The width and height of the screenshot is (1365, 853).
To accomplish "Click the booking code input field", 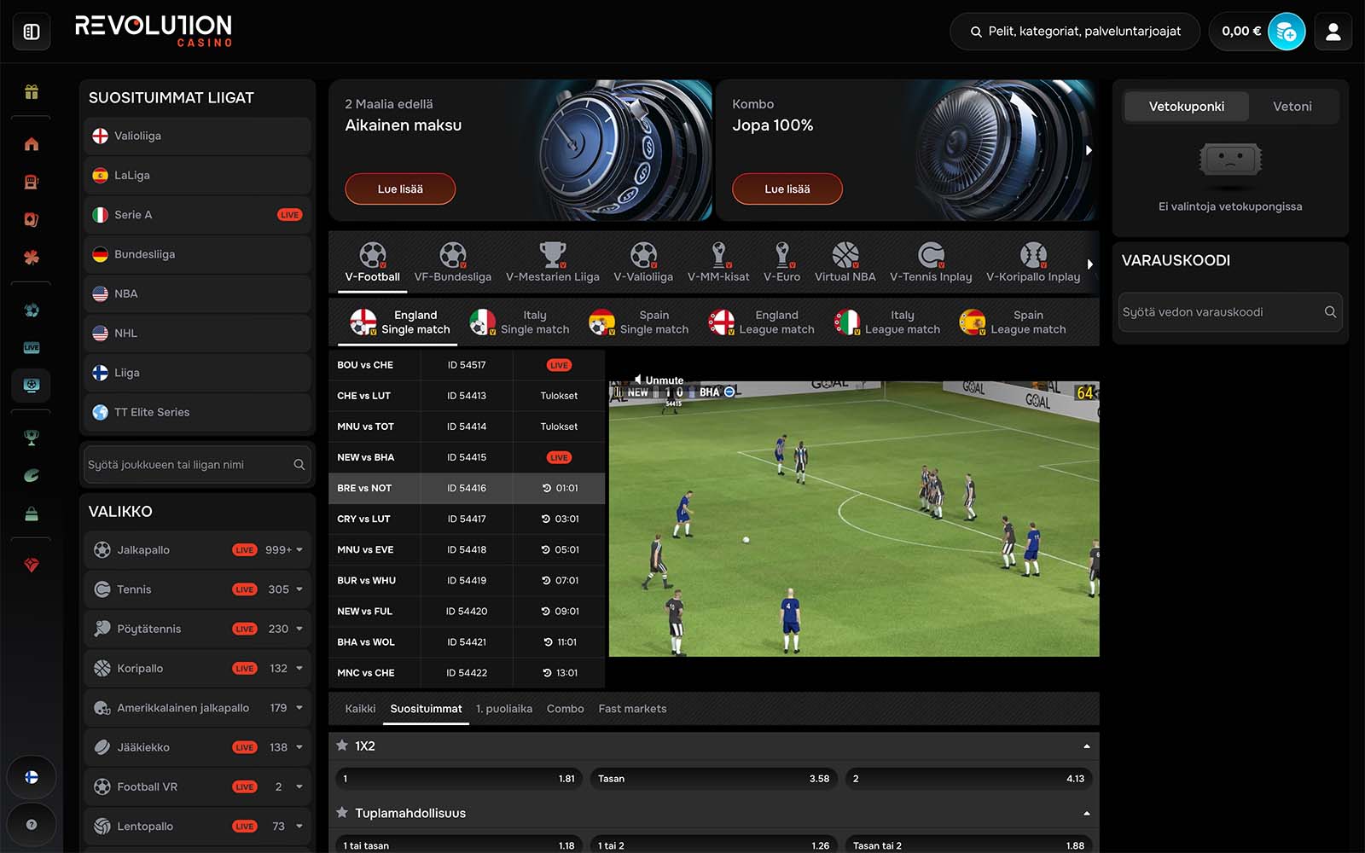I will coord(1220,312).
